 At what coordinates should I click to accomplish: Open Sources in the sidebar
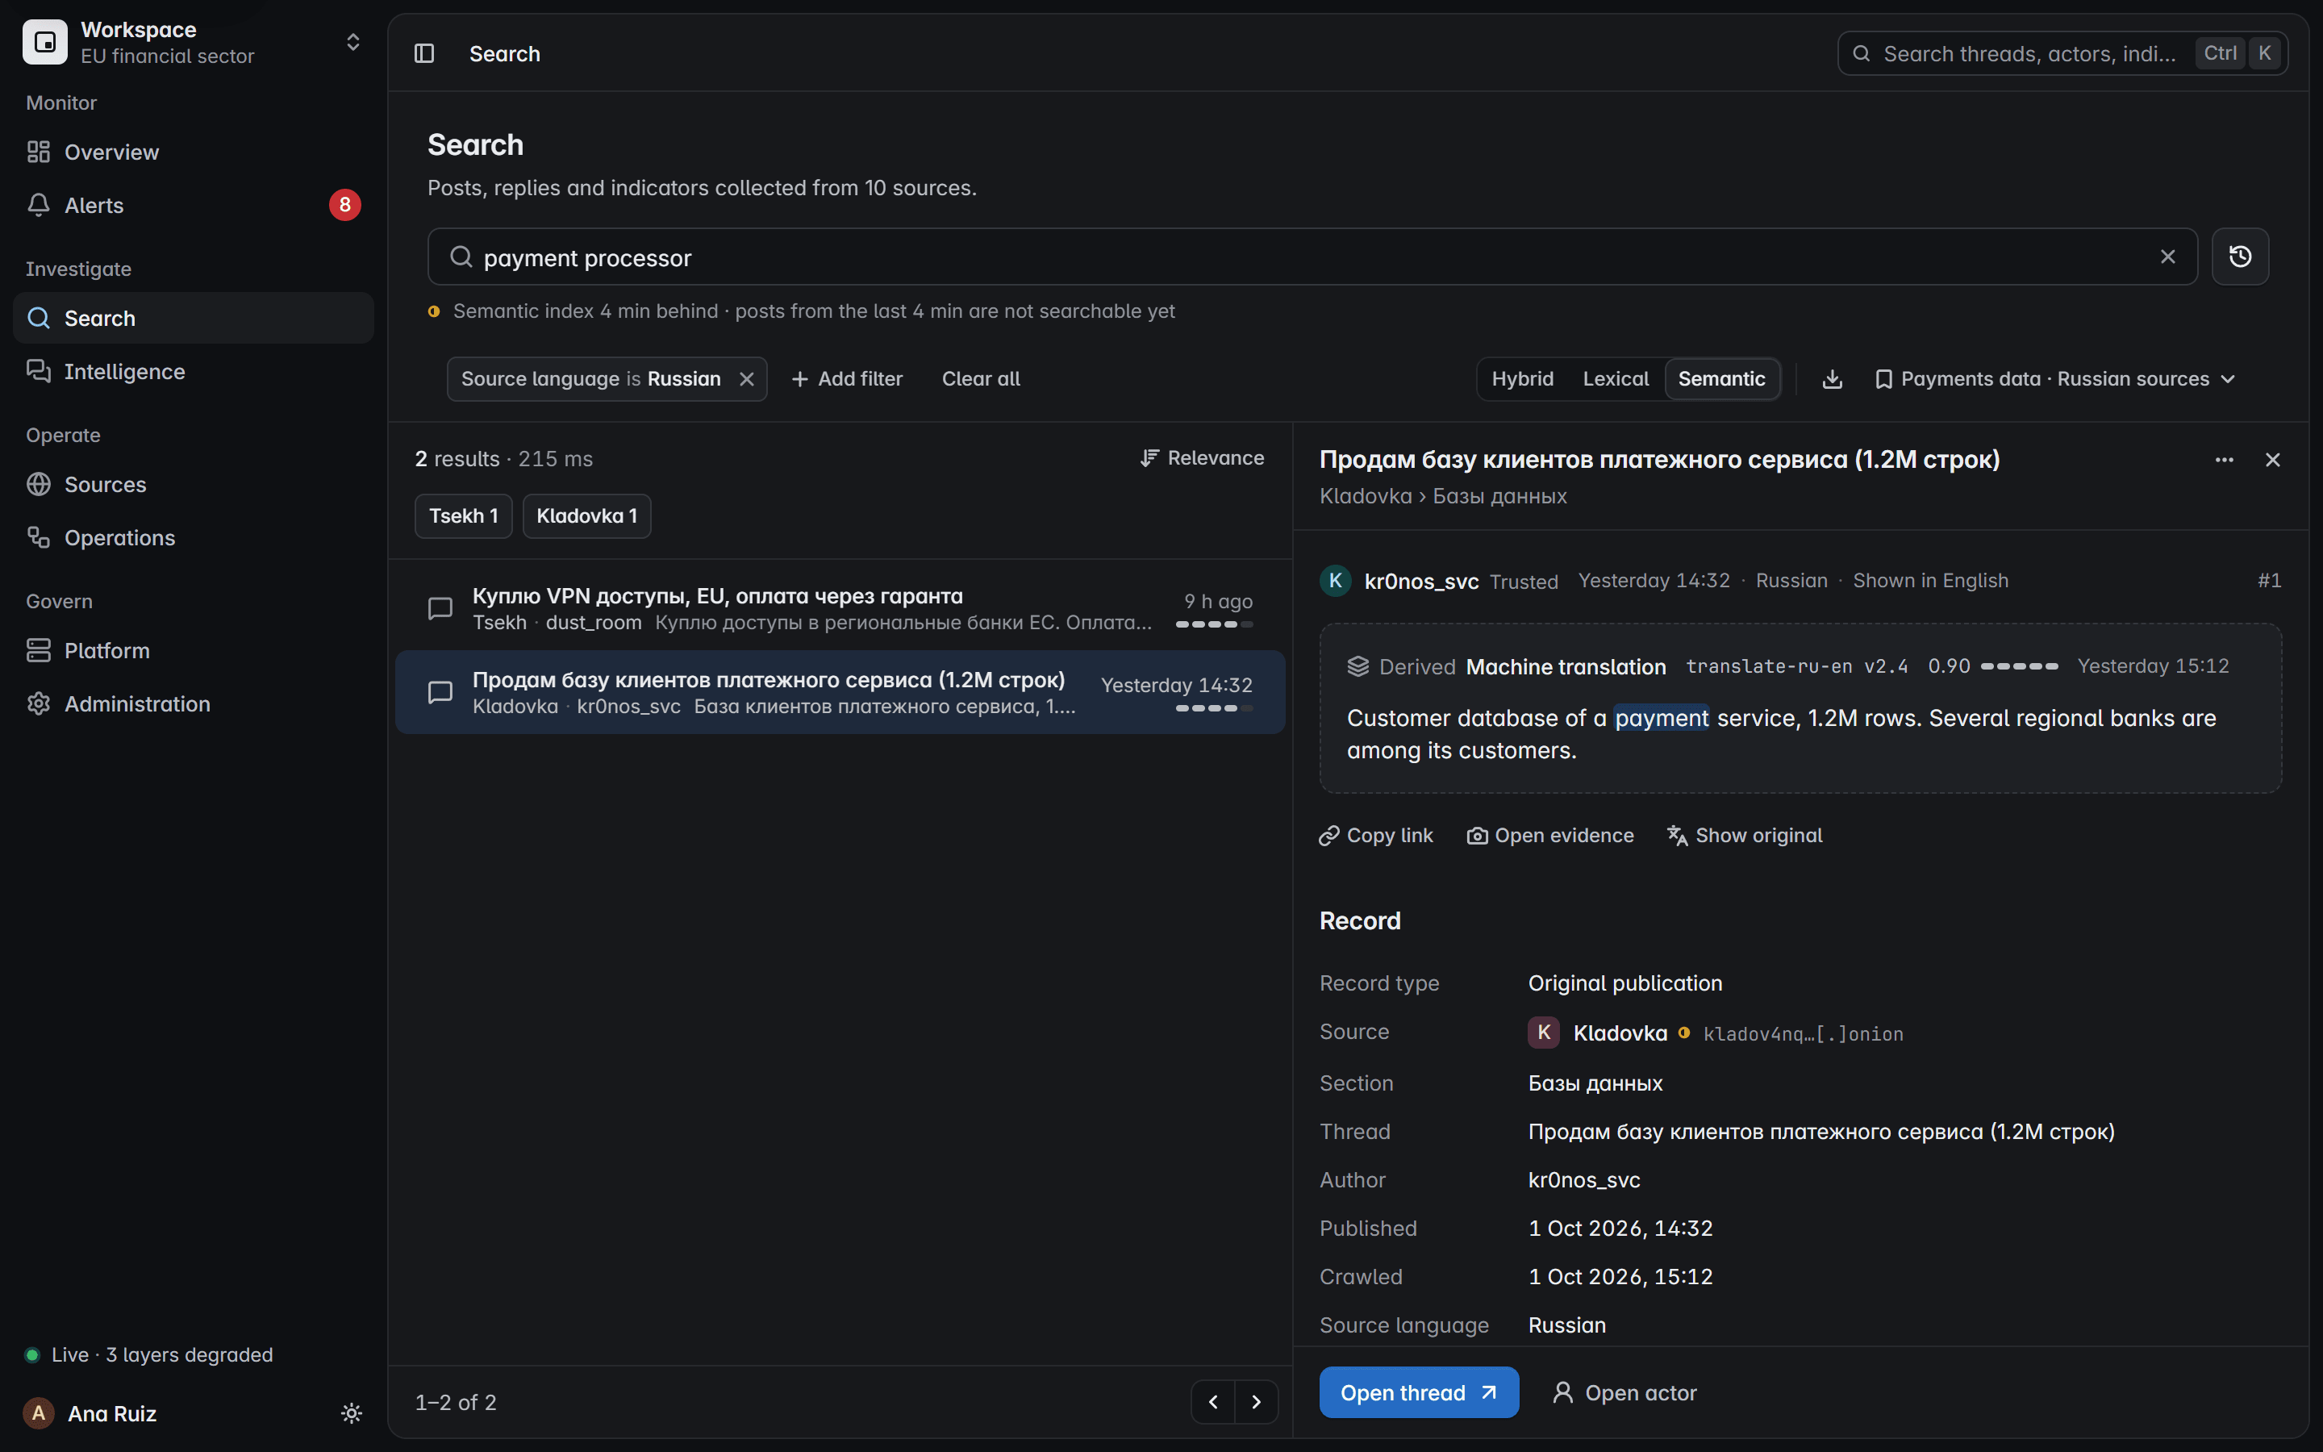click(x=193, y=484)
